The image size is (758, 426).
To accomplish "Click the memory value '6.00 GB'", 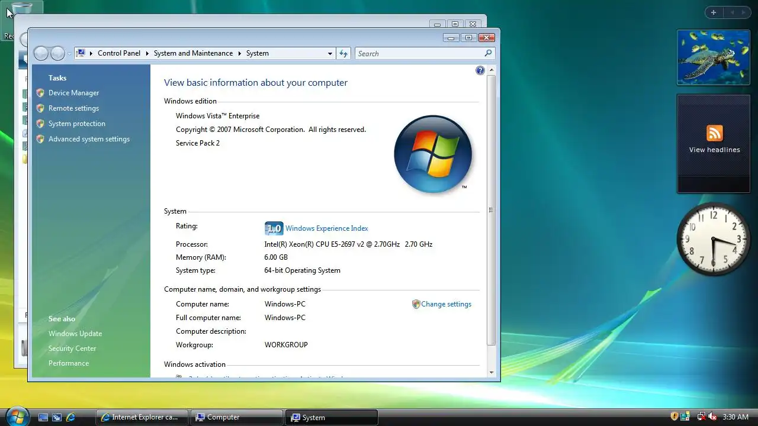I will [x=276, y=257].
